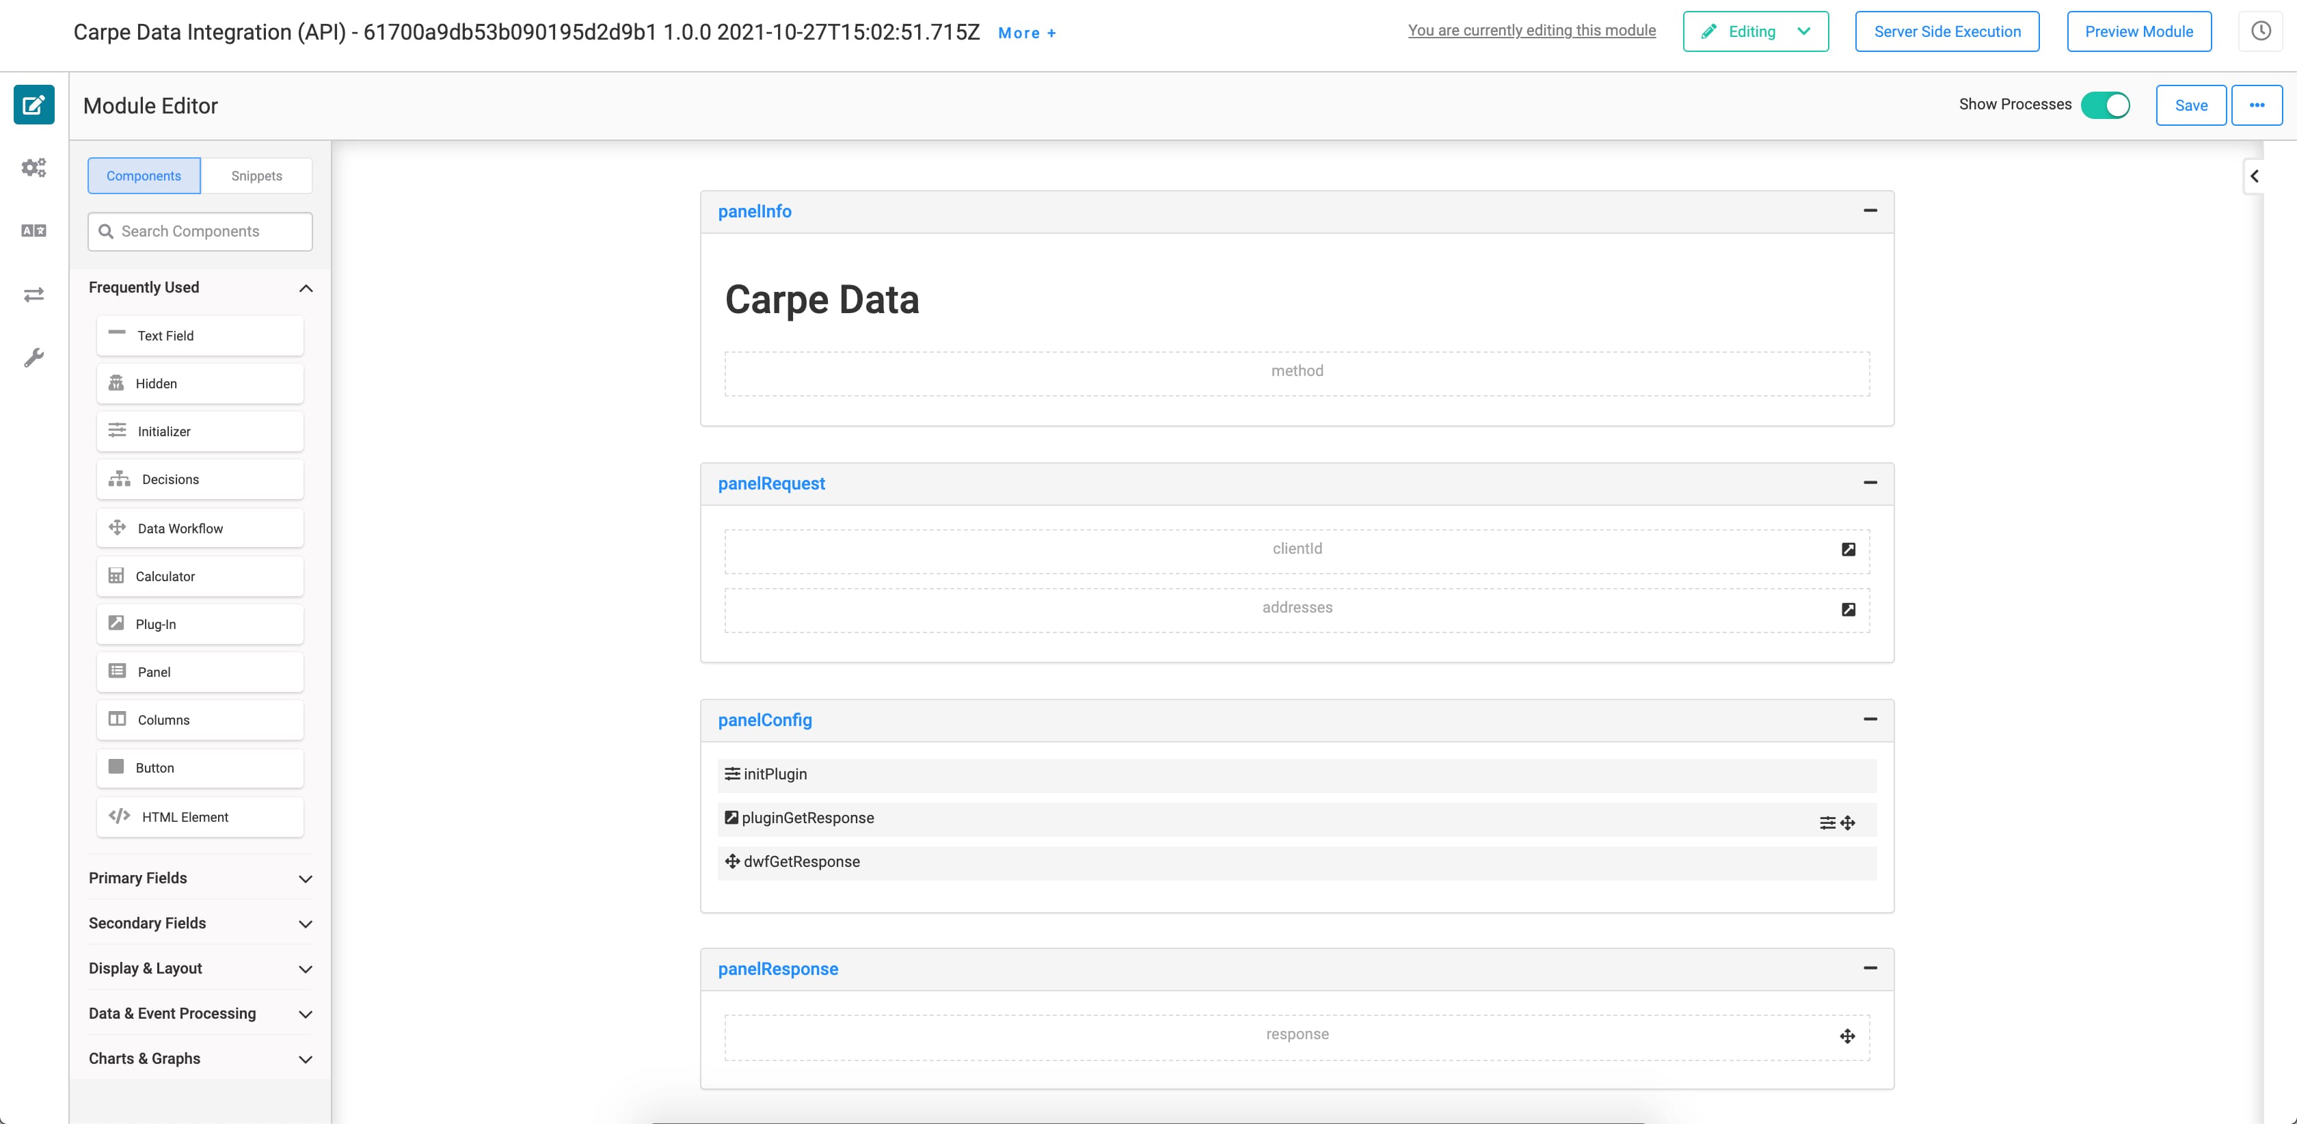
Task: Select the Columns component
Action: pos(200,720)
